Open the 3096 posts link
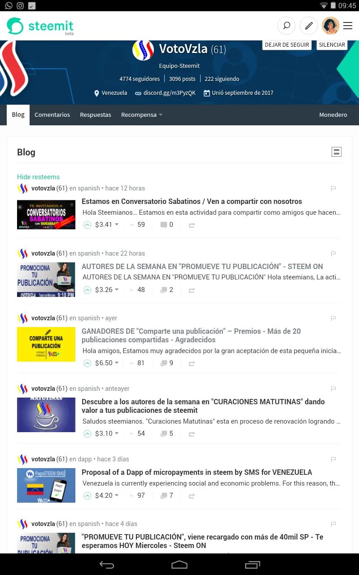The image size is (359, 575). click(x=182, y=79)
